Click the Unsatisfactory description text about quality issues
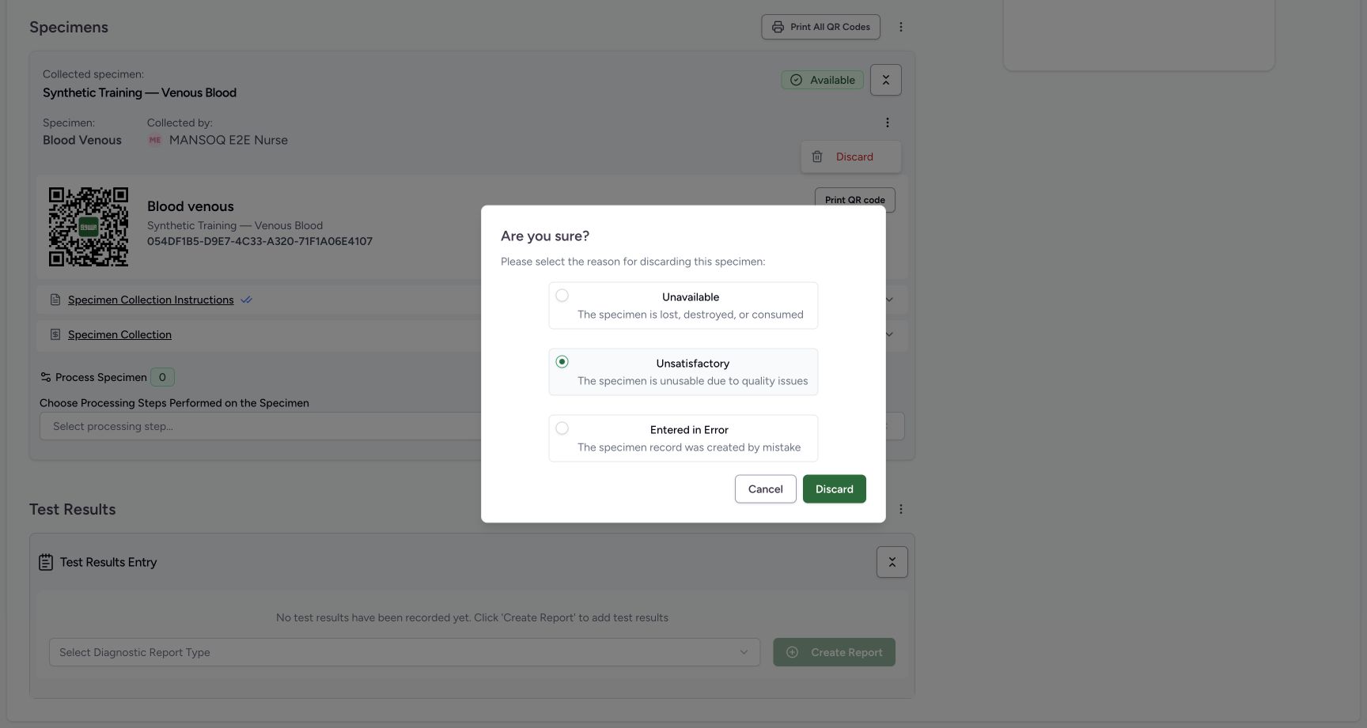 click(692, 381)
